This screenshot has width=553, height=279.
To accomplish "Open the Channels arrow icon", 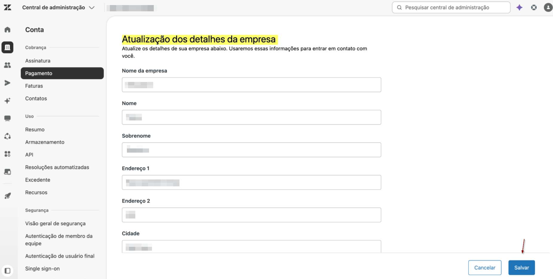I will coord(7,83).
